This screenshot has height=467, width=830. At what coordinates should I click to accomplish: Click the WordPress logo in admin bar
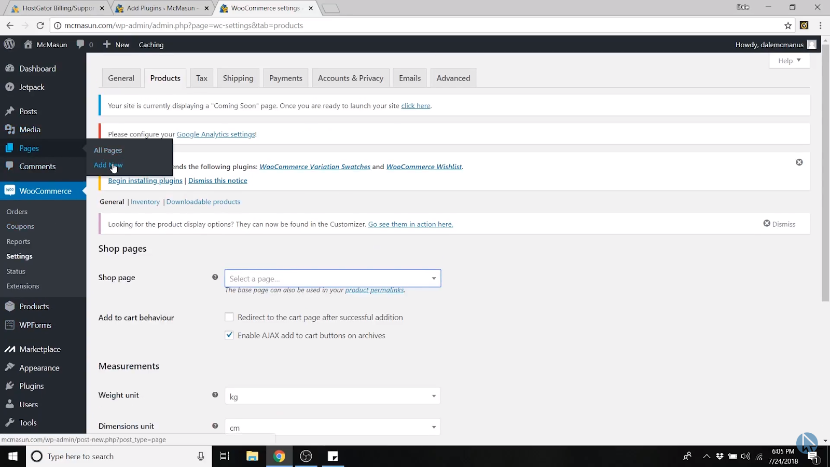[x=9, y=45]
